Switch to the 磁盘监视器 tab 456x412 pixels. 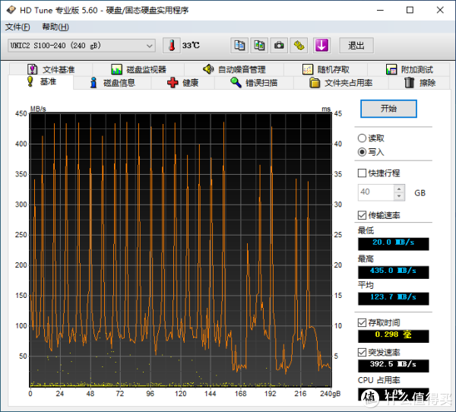[138, 69]
